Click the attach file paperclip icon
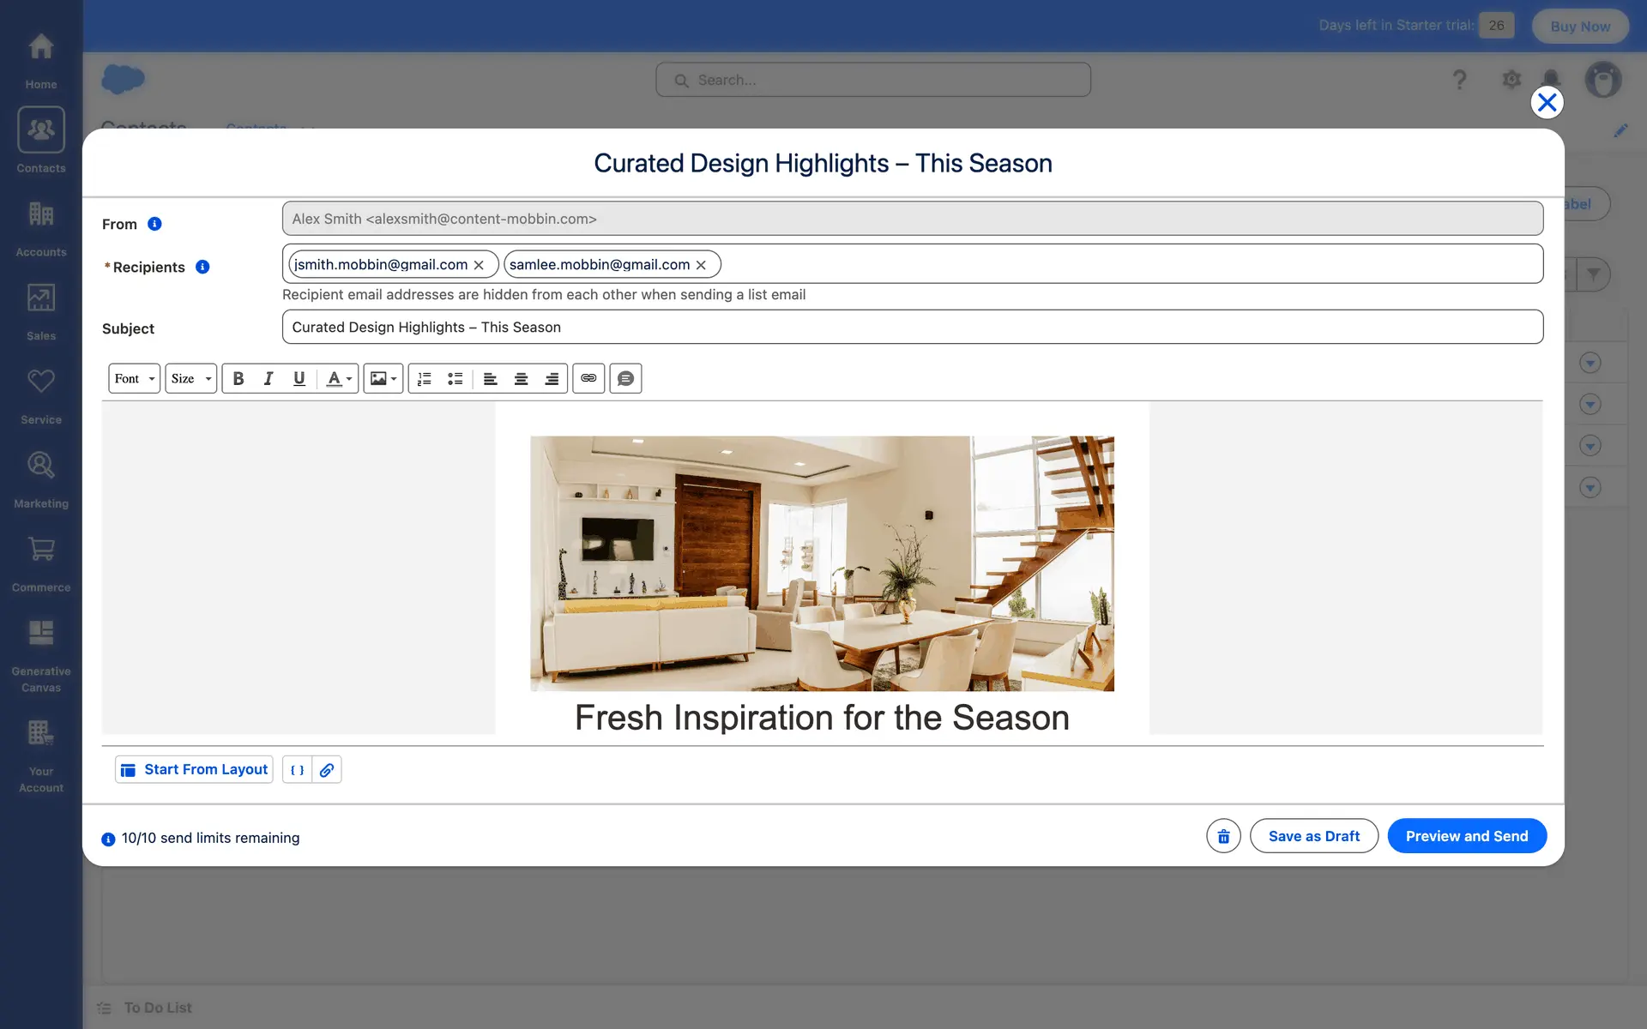This screenshot has width=1647, height=1029. (x=327, y=770)
